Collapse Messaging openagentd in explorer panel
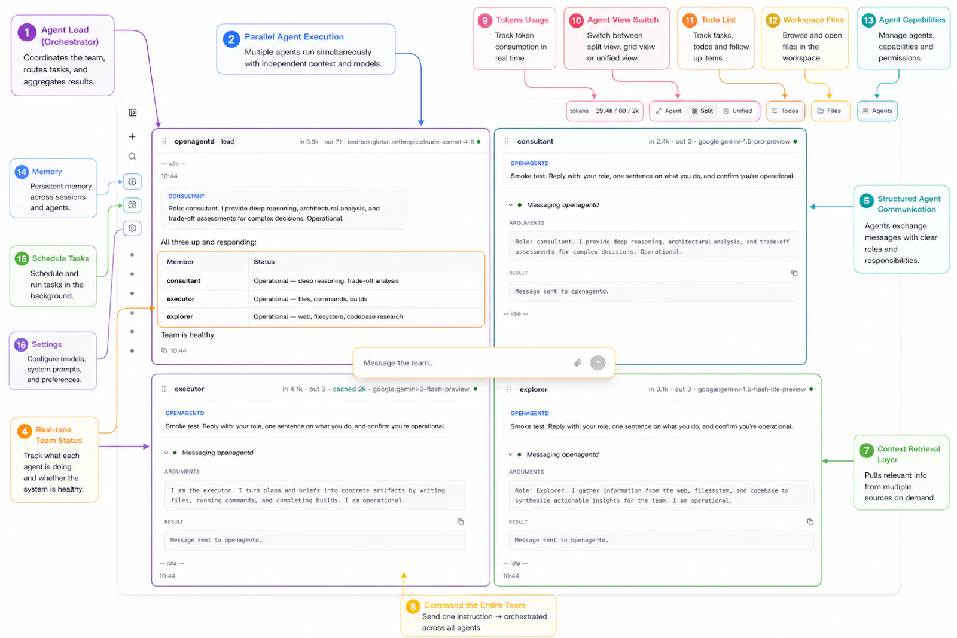 [x=511, y=454]
